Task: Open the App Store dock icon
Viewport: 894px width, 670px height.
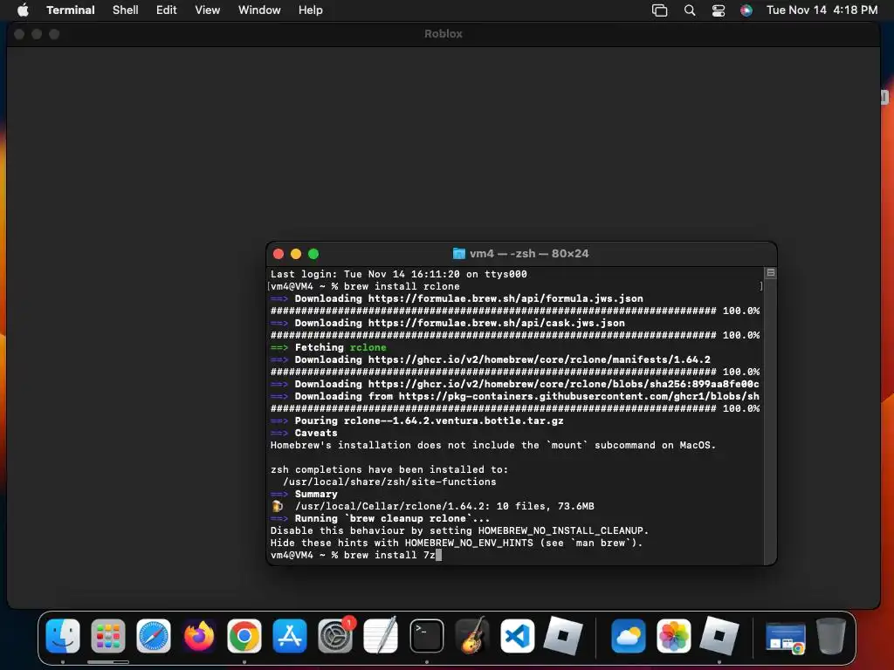Action: (290, 636)
